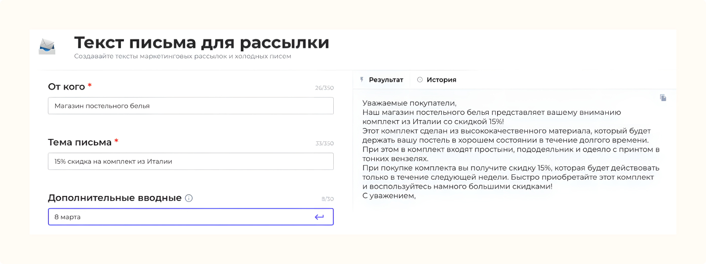Screen dimensions: 706x264
Task: Copy the generated letter with the copy icon
Action: pyautogui.click(x=663, y=98)
